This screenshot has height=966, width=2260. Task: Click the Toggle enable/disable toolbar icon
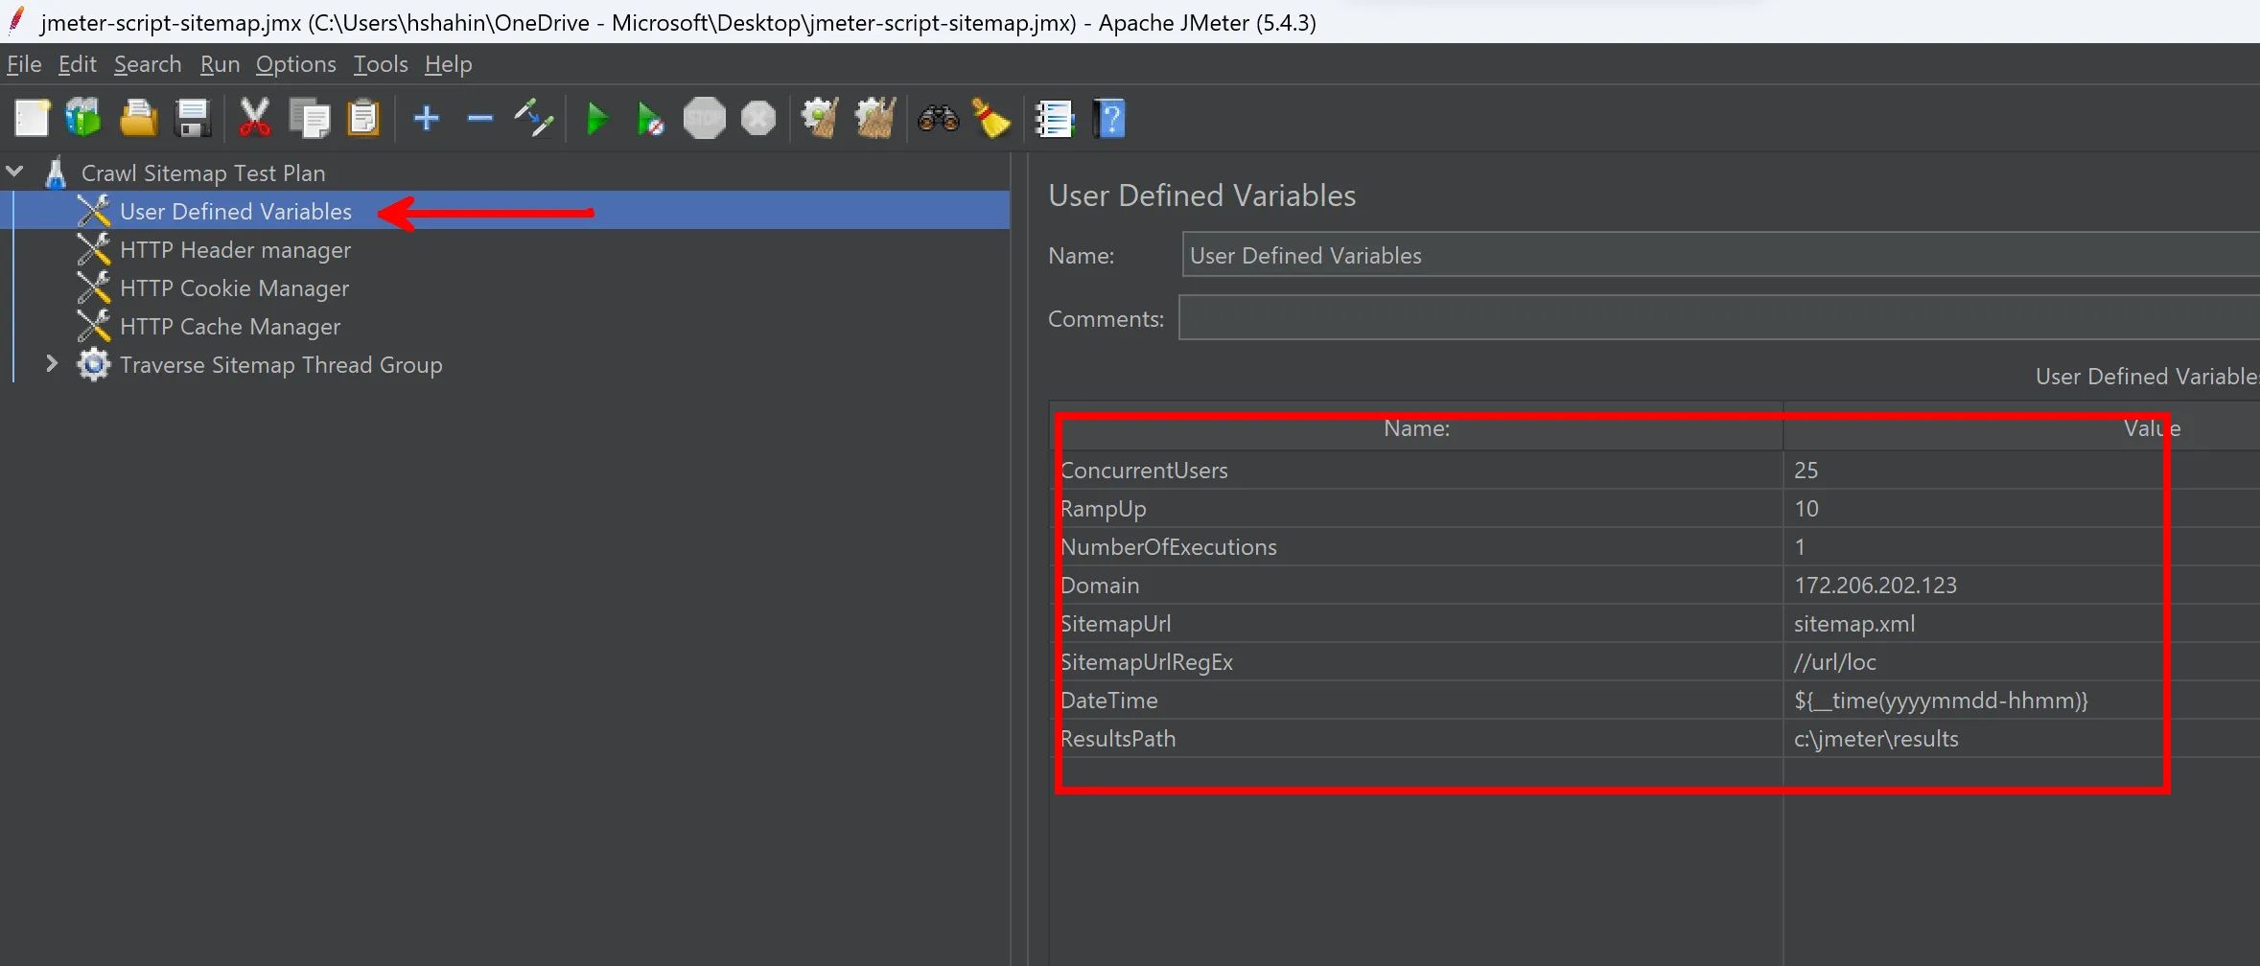pos(534,119)
